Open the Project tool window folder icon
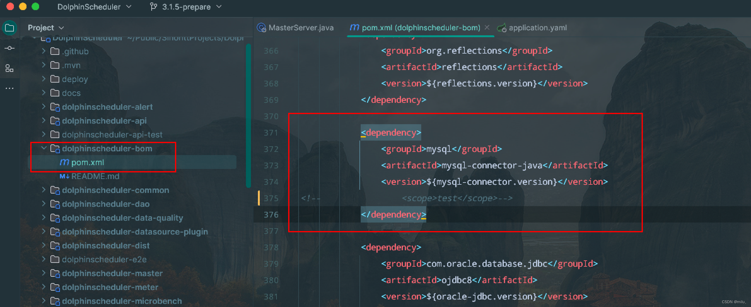Screen dimensions: 751x307 10,28
